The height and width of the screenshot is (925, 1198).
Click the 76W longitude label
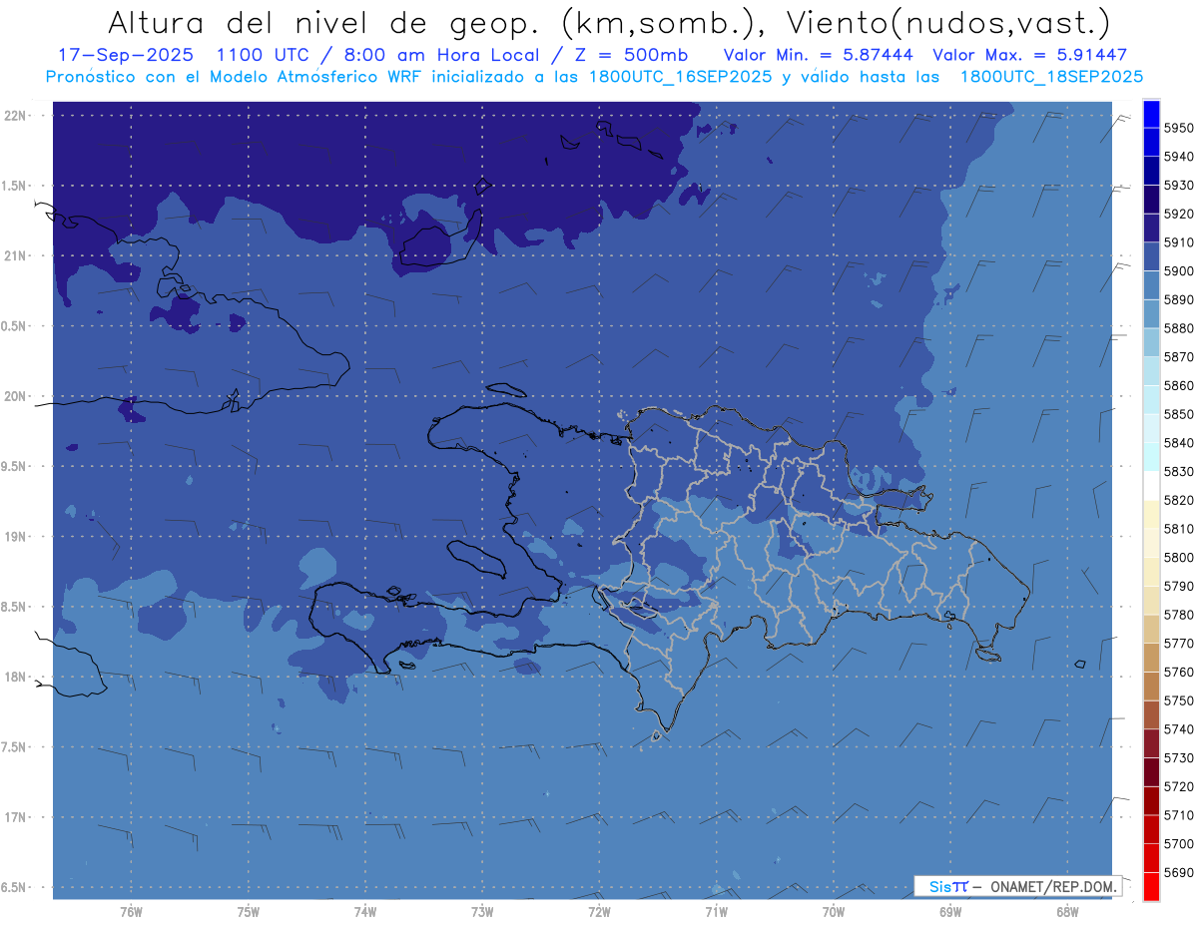[131, 912]
